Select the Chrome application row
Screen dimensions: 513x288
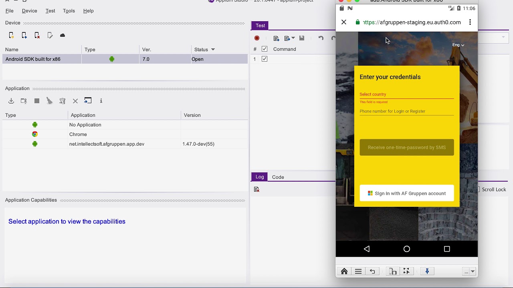click(125, 134)
